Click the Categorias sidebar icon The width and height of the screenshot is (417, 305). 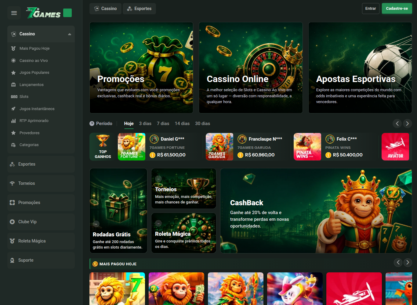[13, 145]
